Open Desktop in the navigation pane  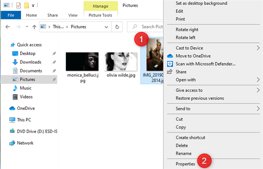click(x=28, y=53)
